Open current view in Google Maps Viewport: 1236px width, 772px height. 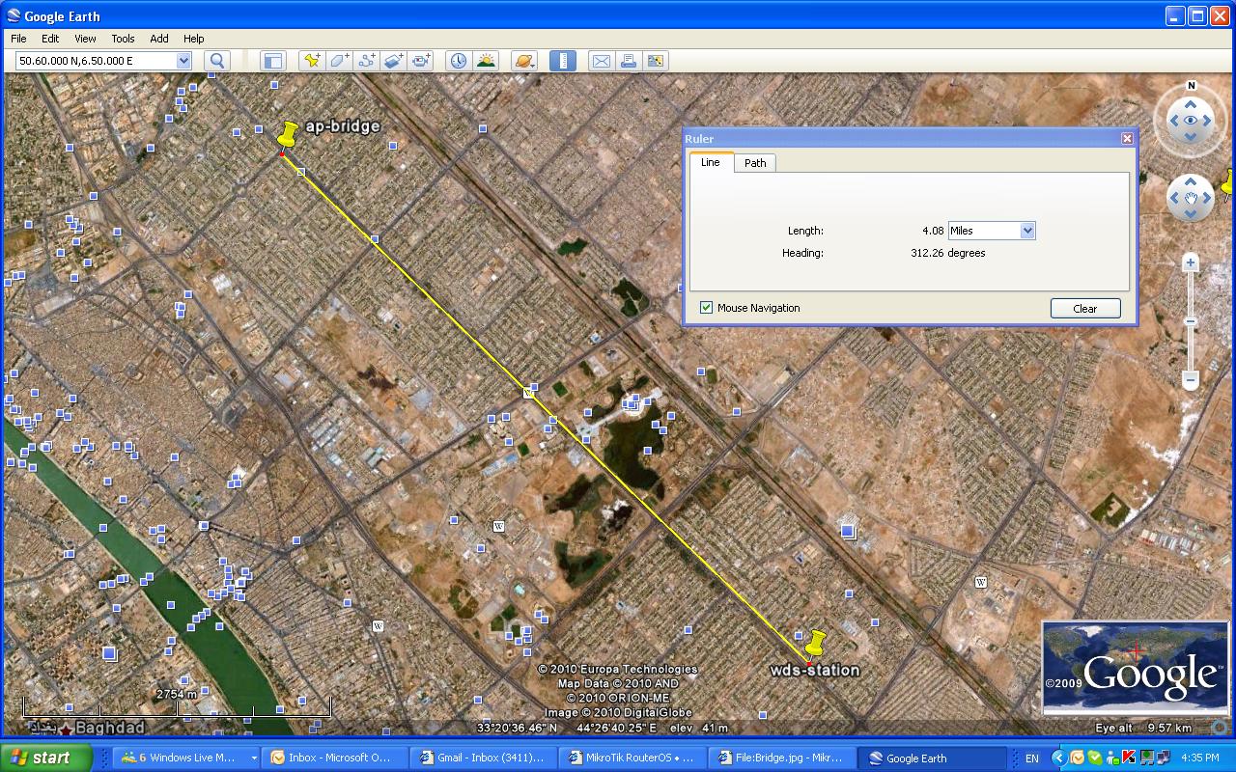point(656,60)
